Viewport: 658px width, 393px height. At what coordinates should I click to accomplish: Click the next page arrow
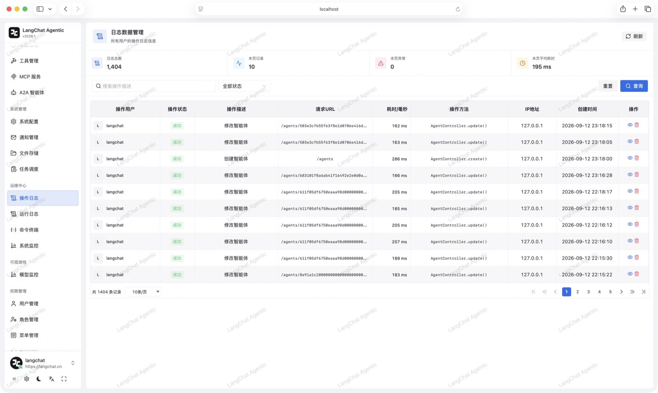point(621,292)
